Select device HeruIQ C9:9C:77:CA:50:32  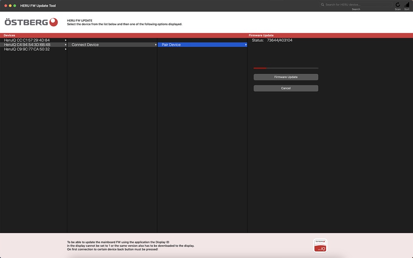pyautogui.click(x=33, y=49)
